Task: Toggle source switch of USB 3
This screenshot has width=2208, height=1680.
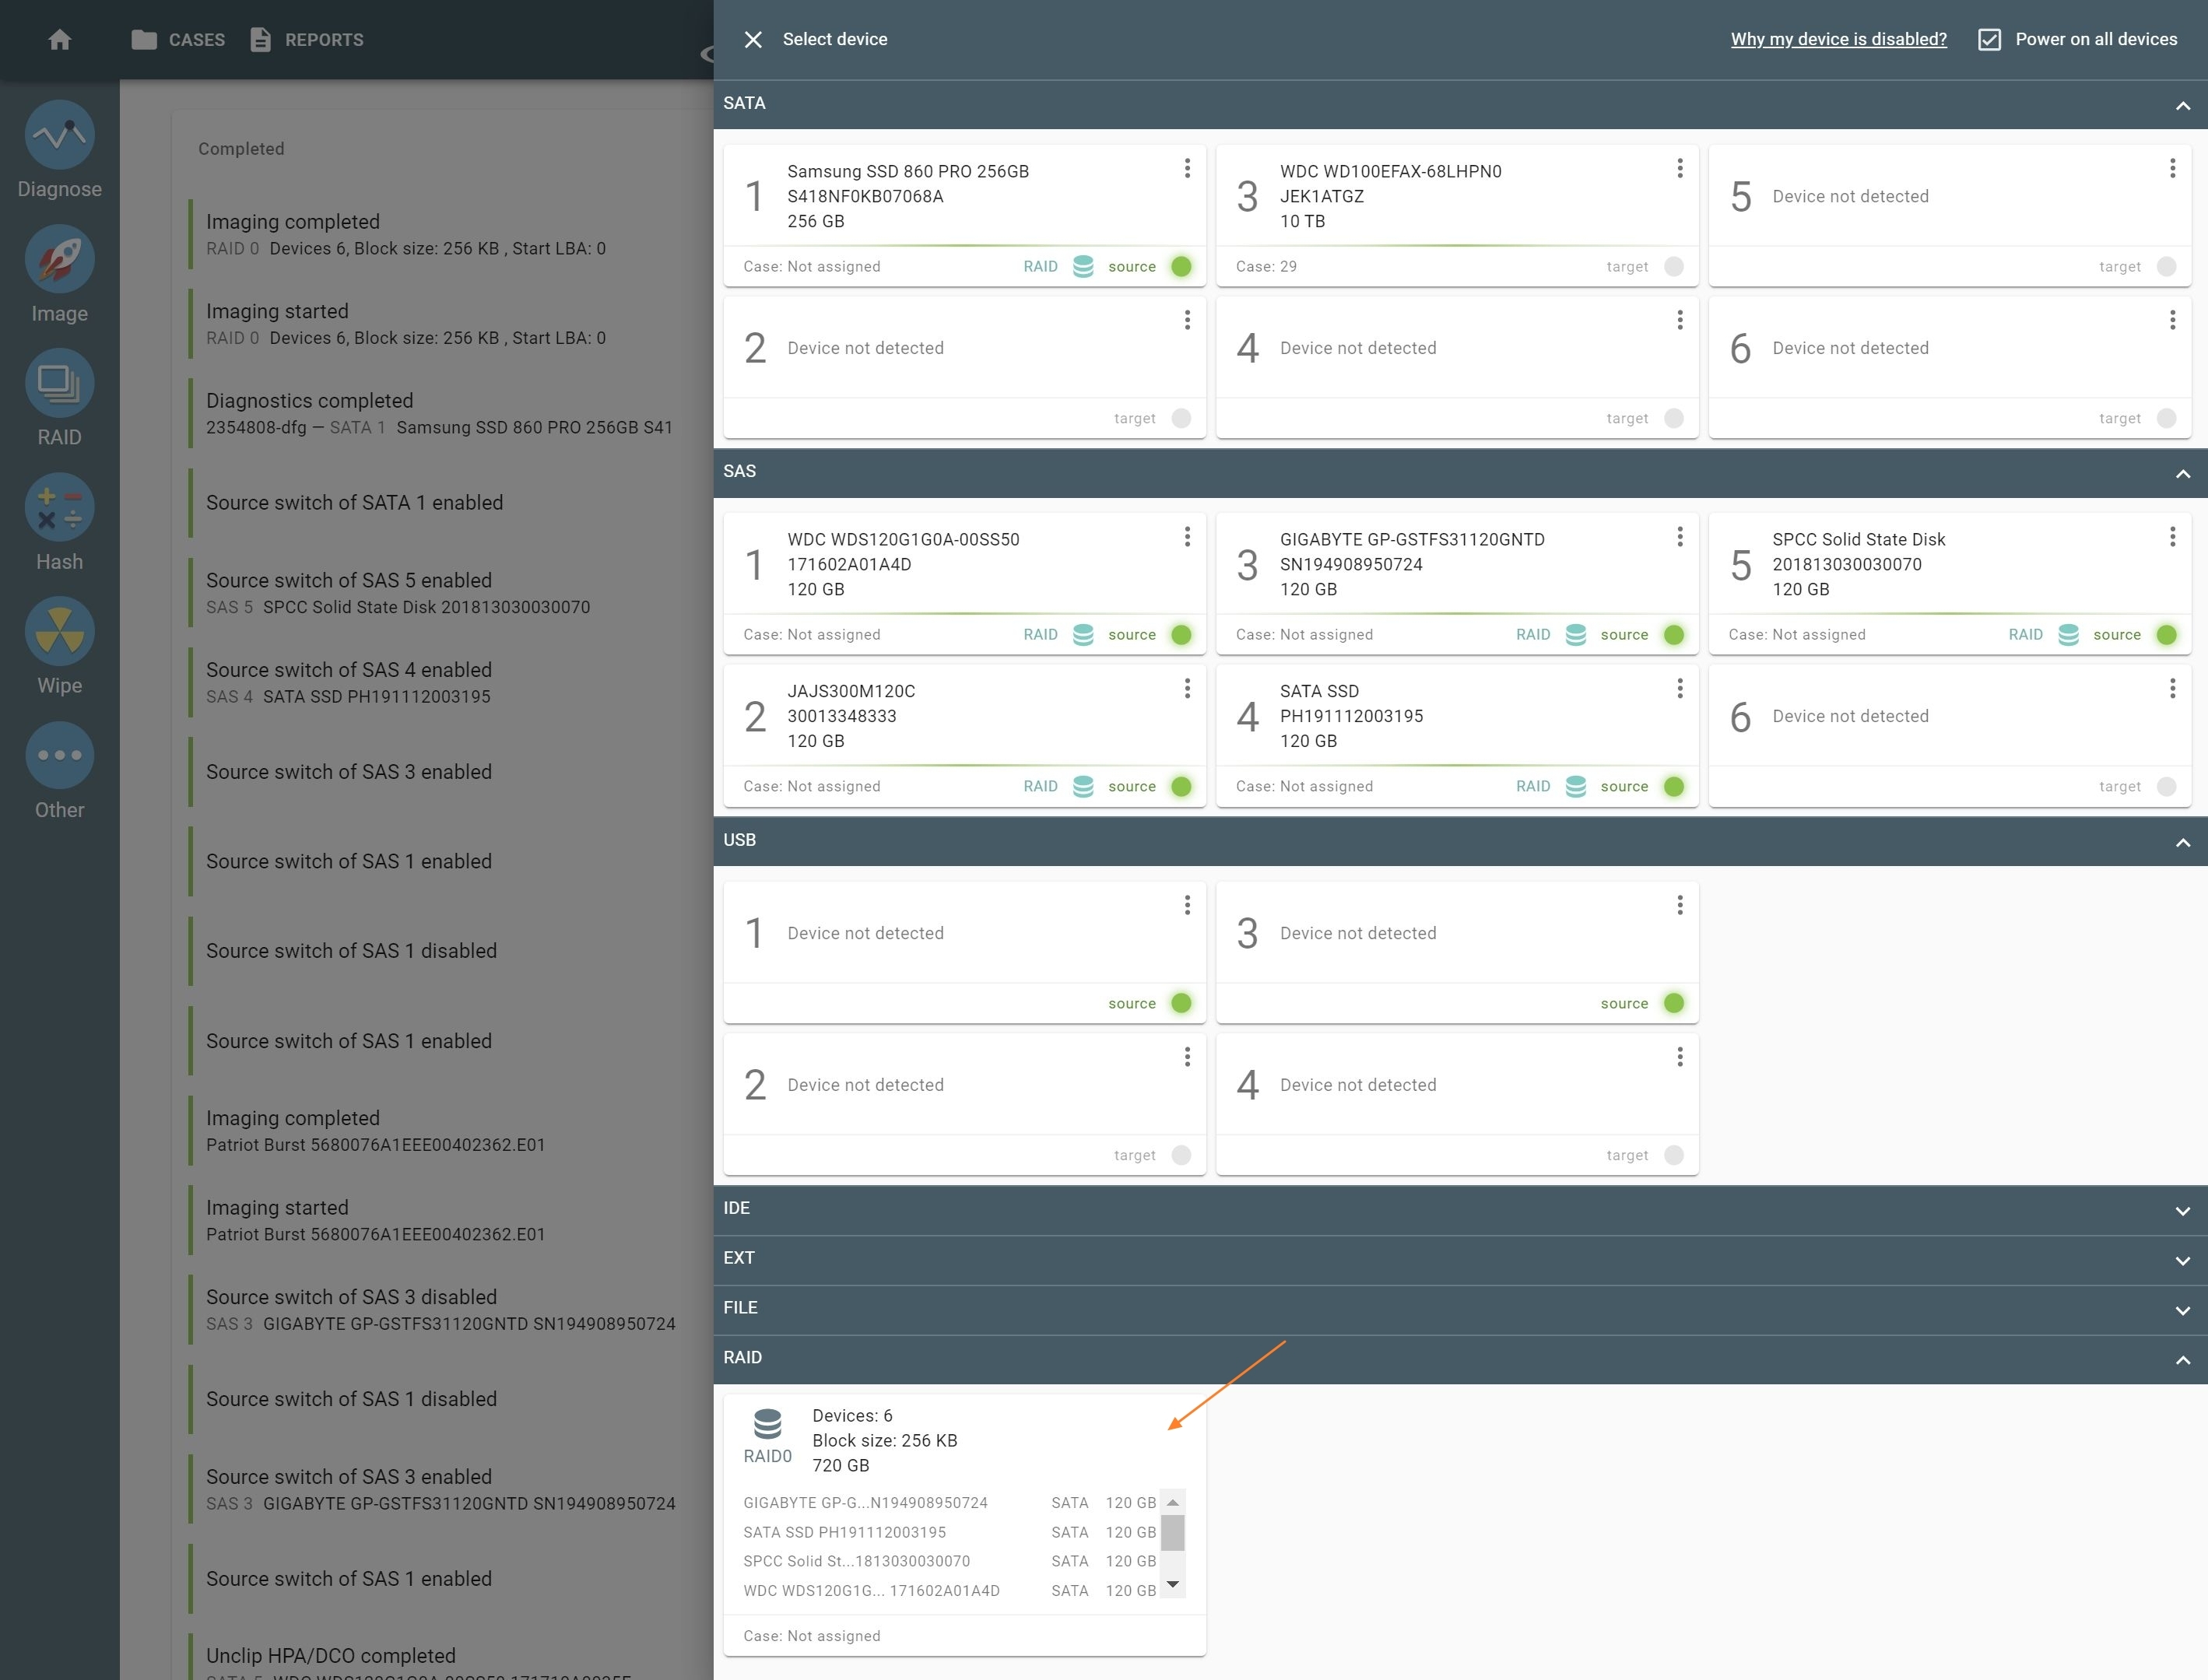Action: [x=1674, y=1003]
